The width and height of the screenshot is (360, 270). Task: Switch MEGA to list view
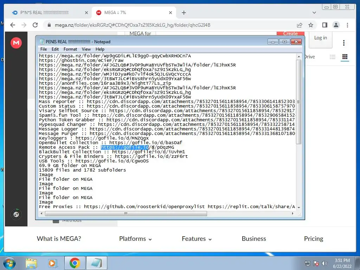(x=333, y=57)
